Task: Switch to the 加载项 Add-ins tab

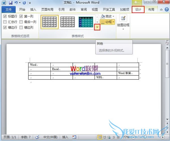Action: [125, 10]
